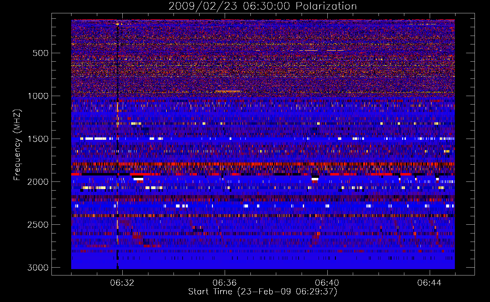This screenshot has width=490, height=302.
Task: Click the 06:32 time tick label
Action: click(x=122, y=283)
